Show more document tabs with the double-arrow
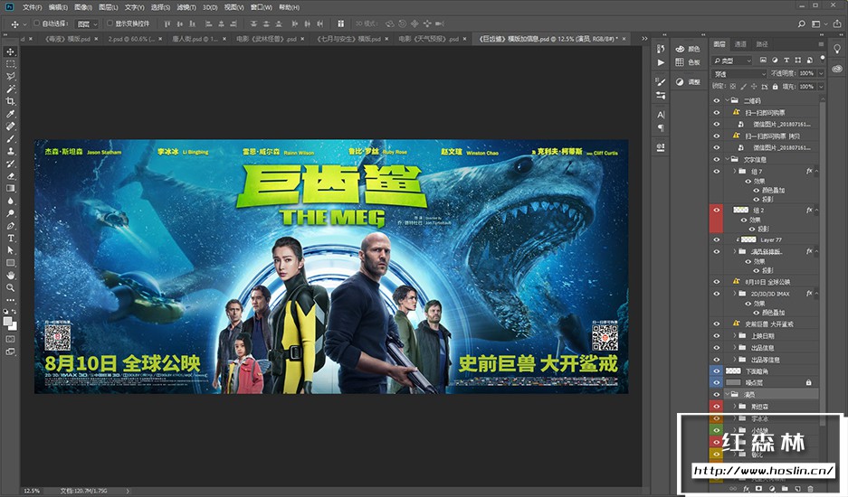The width and height of the screenshot is (848, 497). 644,38
